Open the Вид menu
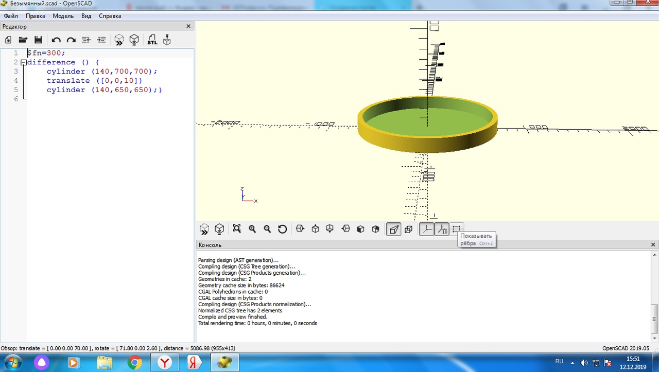This screenshot has width=659, height=372. pyautogui.click(x=86, y=16)
